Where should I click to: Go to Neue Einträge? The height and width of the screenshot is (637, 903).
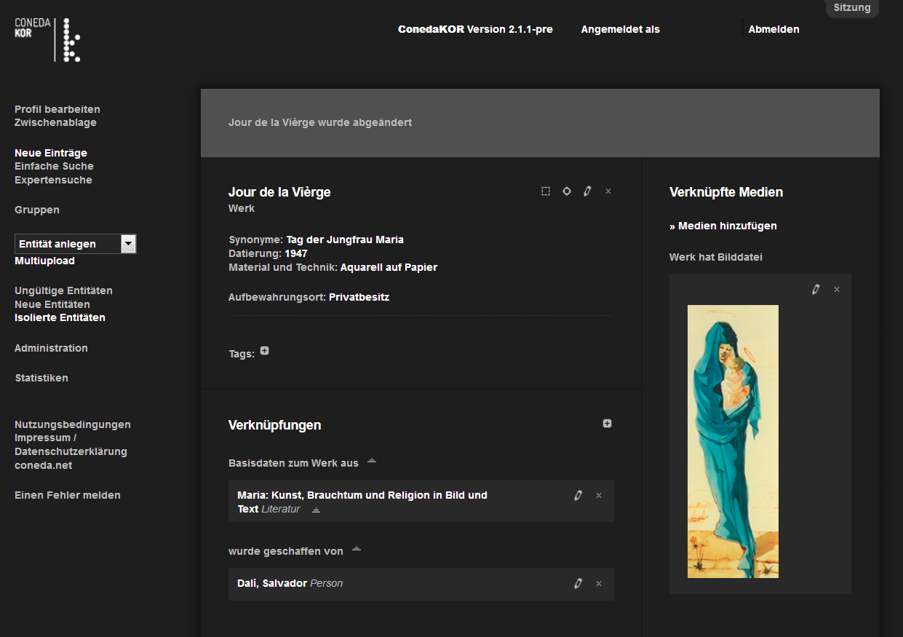click(x=51, y=153)
